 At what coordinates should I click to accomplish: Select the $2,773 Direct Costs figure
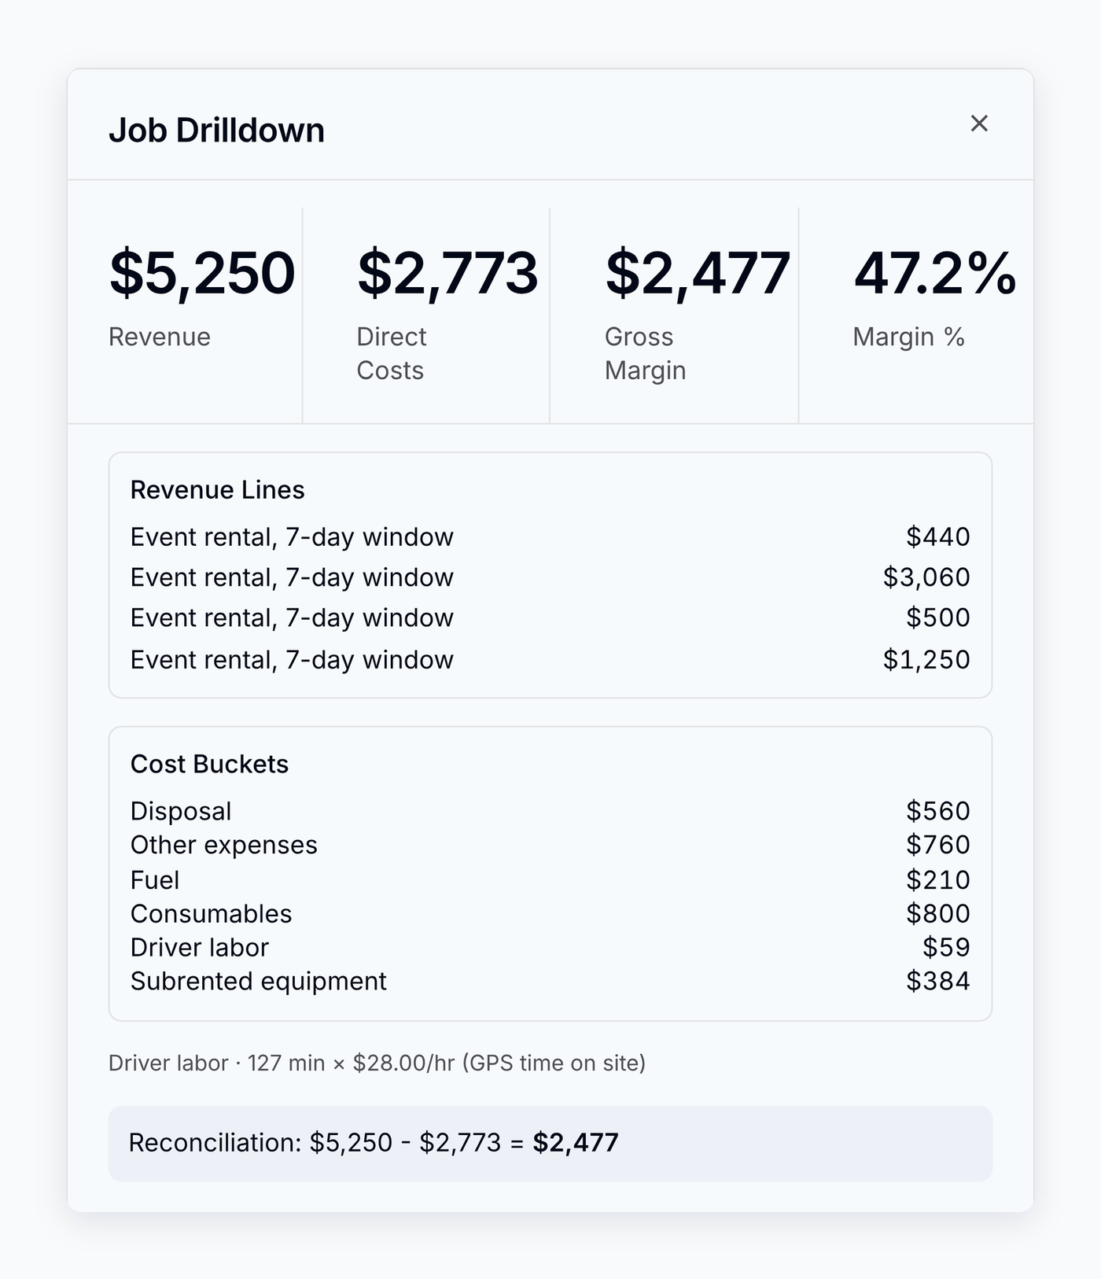447,273
